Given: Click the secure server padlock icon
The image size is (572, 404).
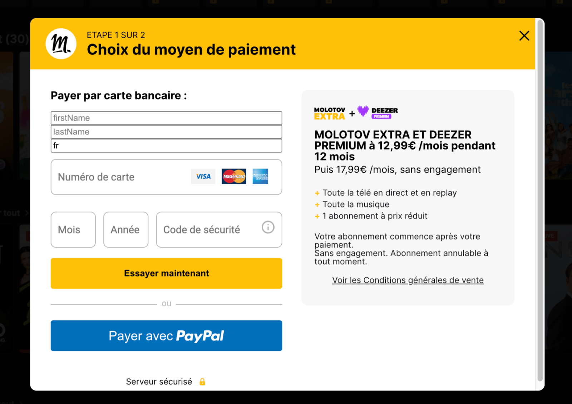Looking at the screenshot, I should click(x=202, y=382).
